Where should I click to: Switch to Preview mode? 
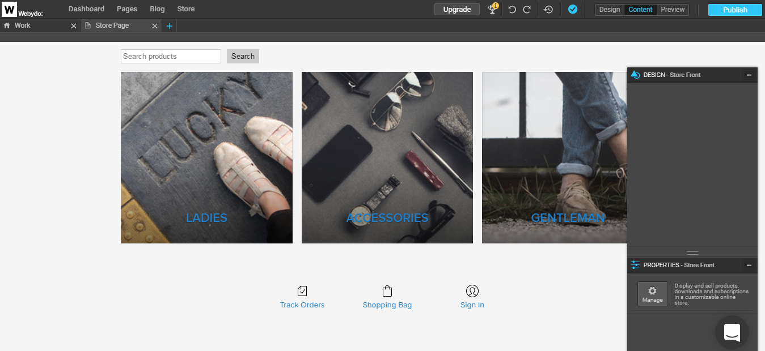673,10
